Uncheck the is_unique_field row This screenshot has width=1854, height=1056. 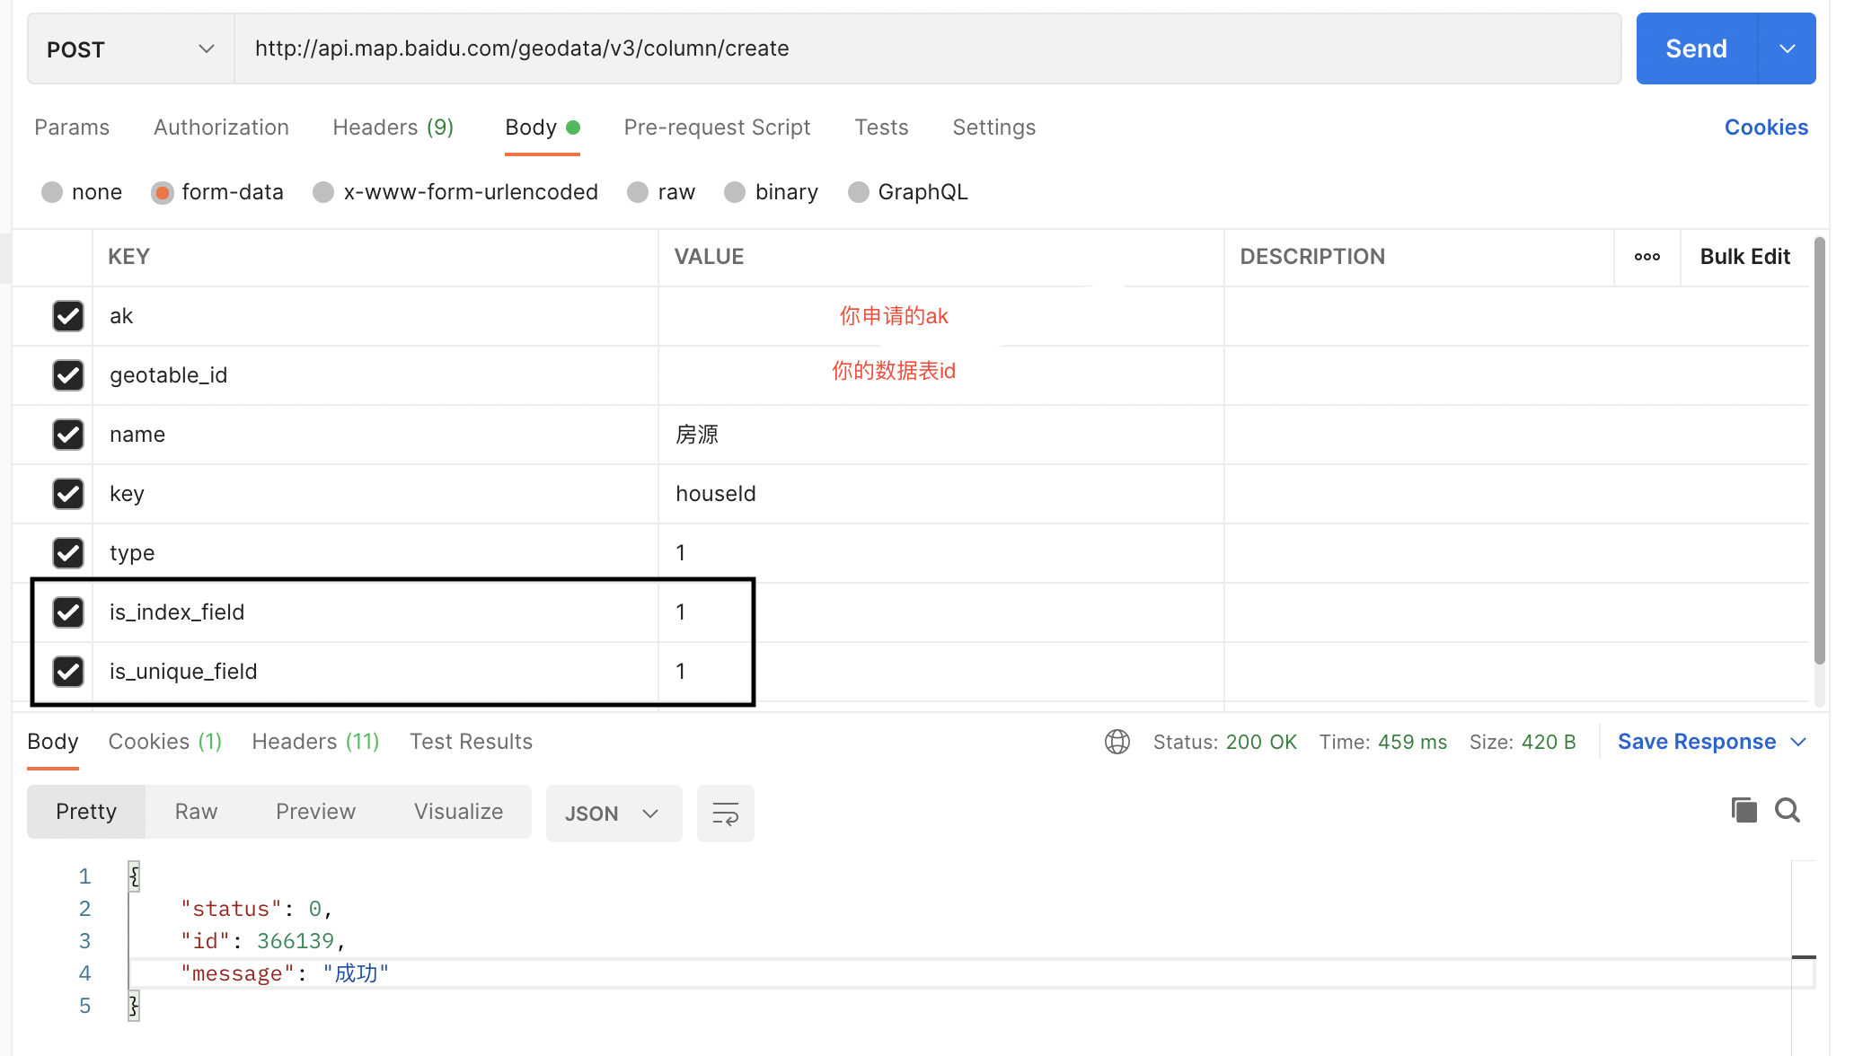tap(68, 672)
